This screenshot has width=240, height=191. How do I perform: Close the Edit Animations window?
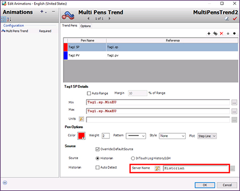coord(234,4)
